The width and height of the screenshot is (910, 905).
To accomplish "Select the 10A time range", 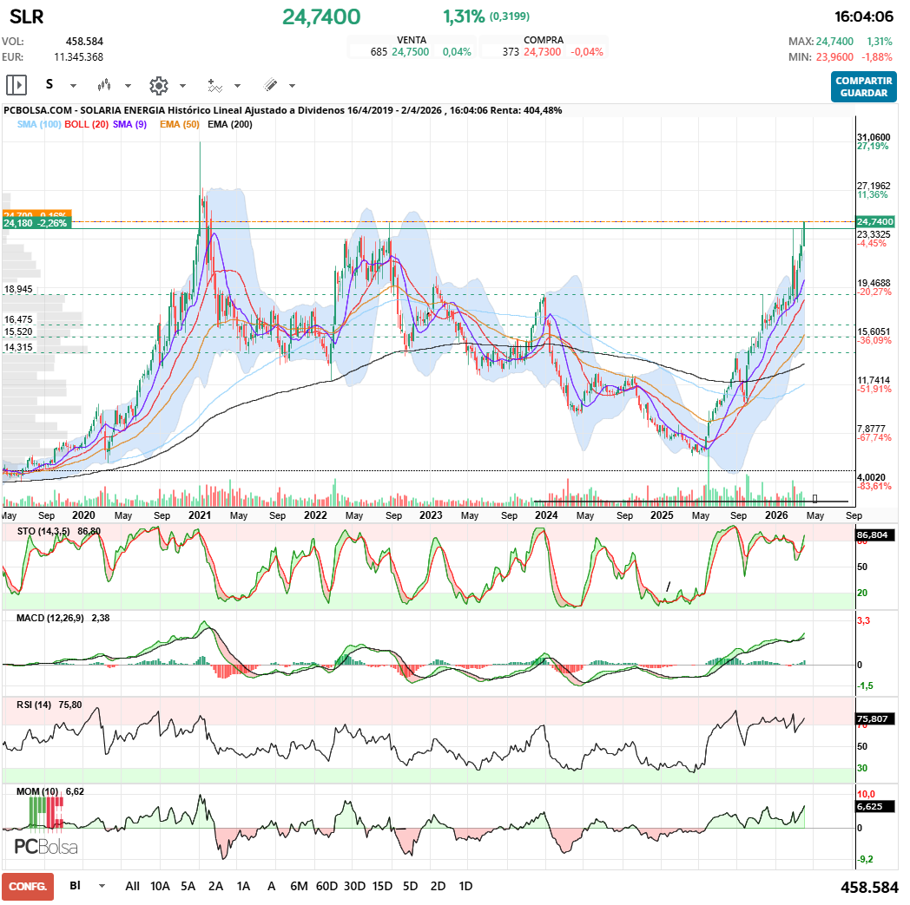I will [x=160, y=886].
